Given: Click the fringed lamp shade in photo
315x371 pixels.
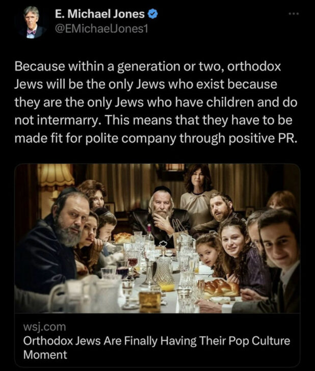Looking at the screenshot, I should pyautogui.click(x=56, y=174).
